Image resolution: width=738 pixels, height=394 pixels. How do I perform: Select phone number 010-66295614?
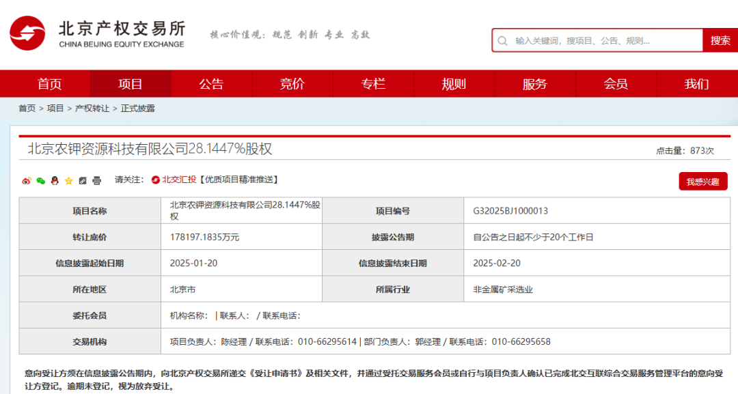pos(327,342)
